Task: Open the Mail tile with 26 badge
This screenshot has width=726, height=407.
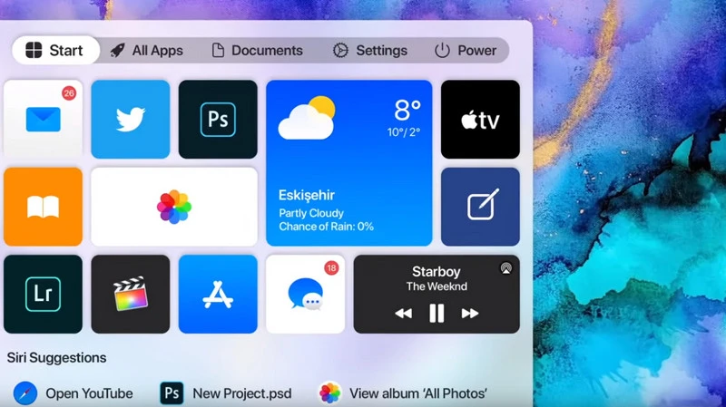Action: coord(43,120)
